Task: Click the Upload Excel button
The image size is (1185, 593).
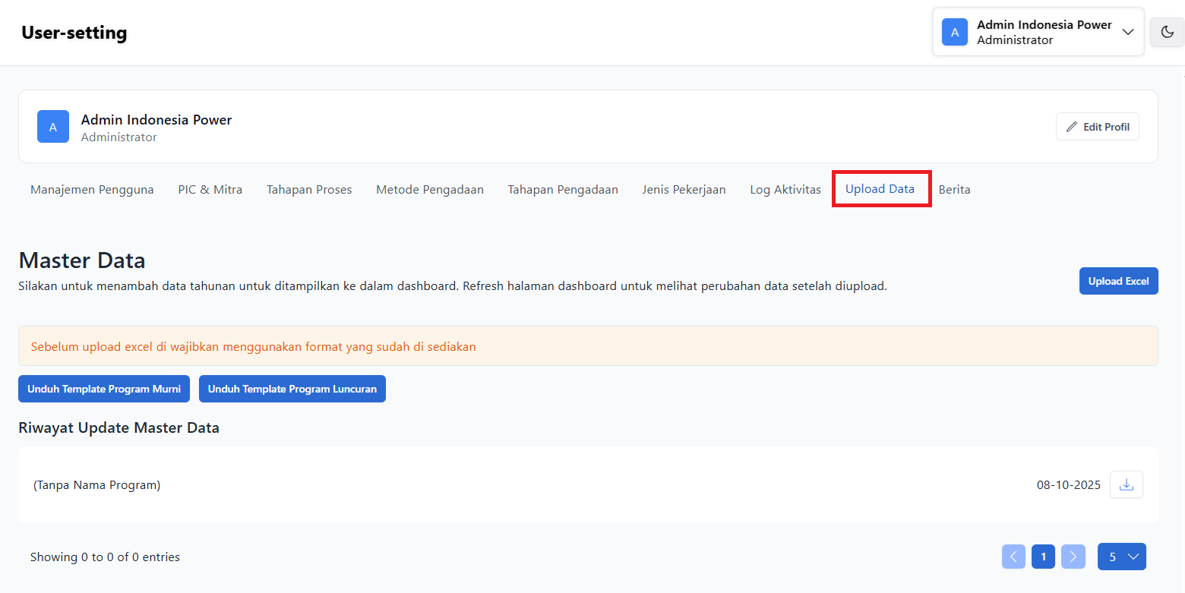Action: [x=1118, y=281]
